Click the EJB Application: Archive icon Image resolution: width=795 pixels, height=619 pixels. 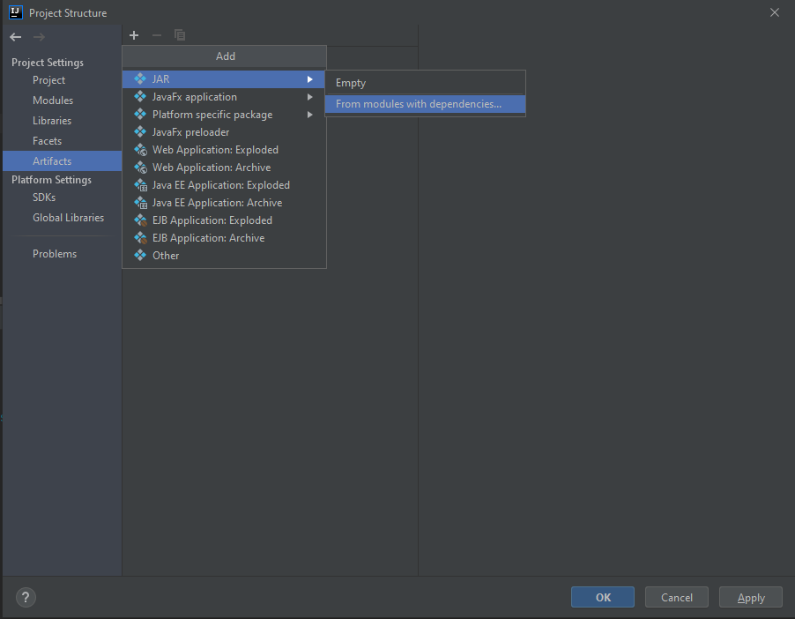[140, 238]
